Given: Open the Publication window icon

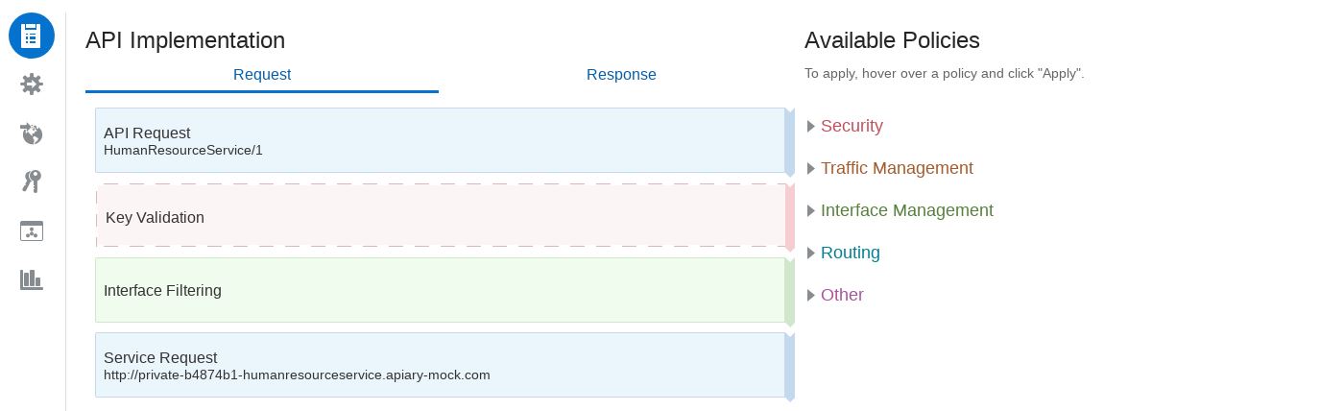Looking at the screenshot, I should point(32,230).
